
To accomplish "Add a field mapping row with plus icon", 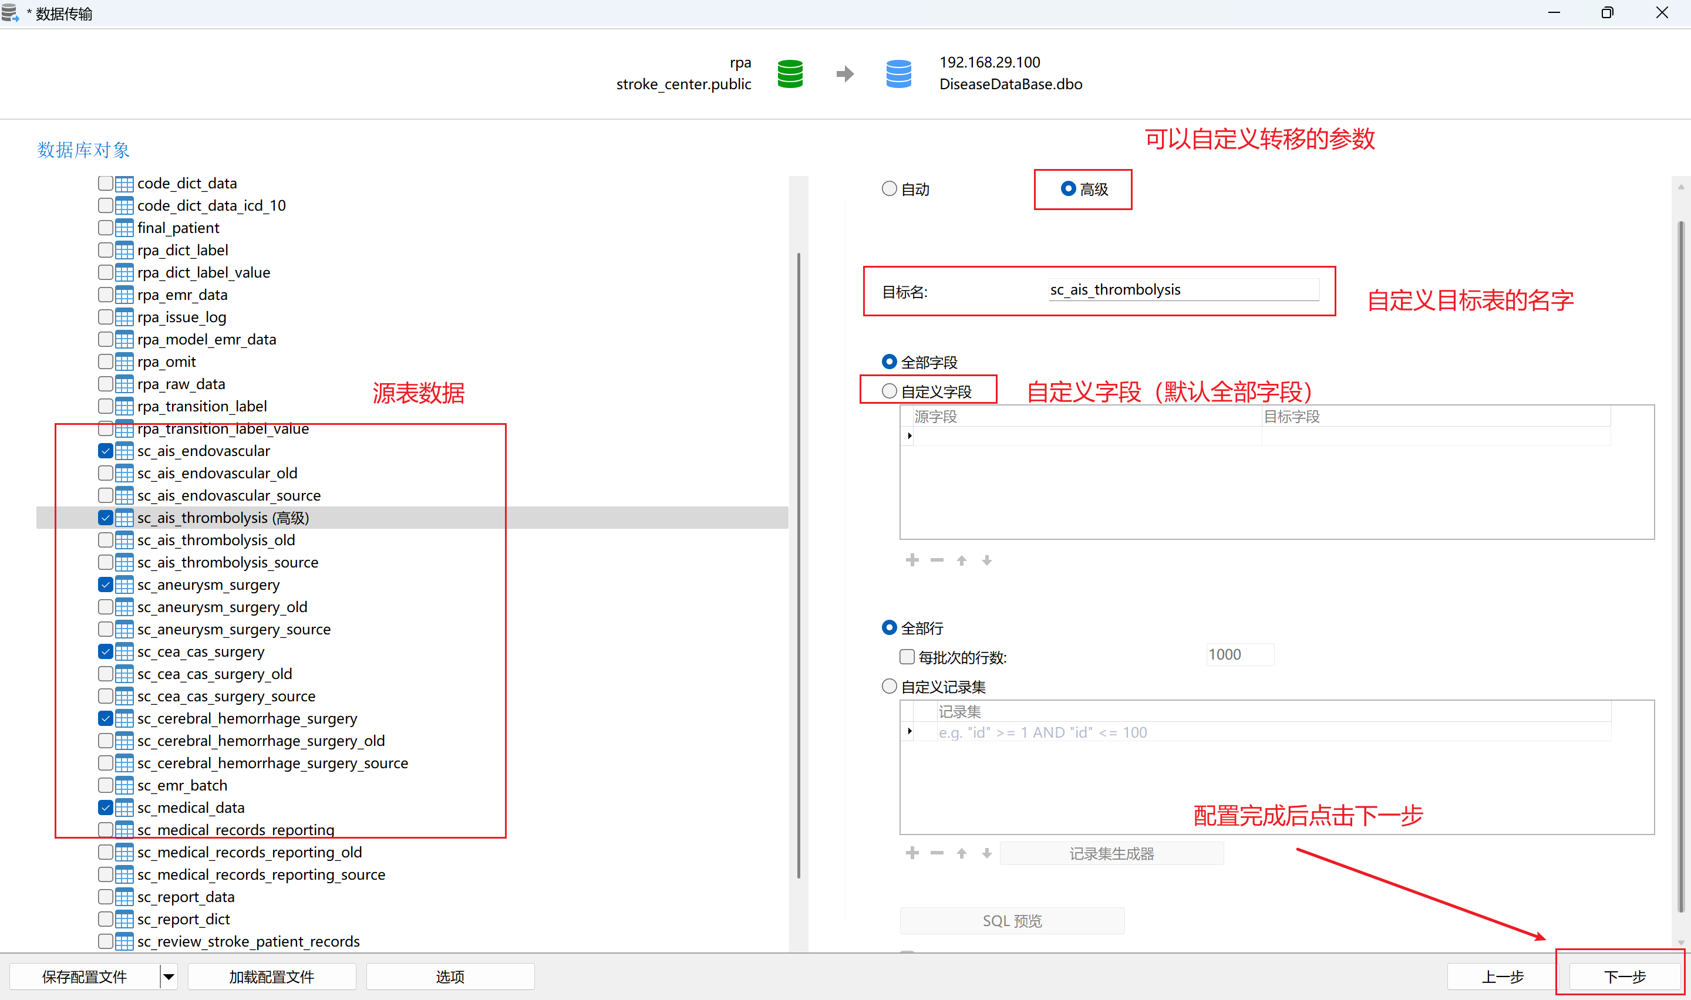I will [912, 560].
